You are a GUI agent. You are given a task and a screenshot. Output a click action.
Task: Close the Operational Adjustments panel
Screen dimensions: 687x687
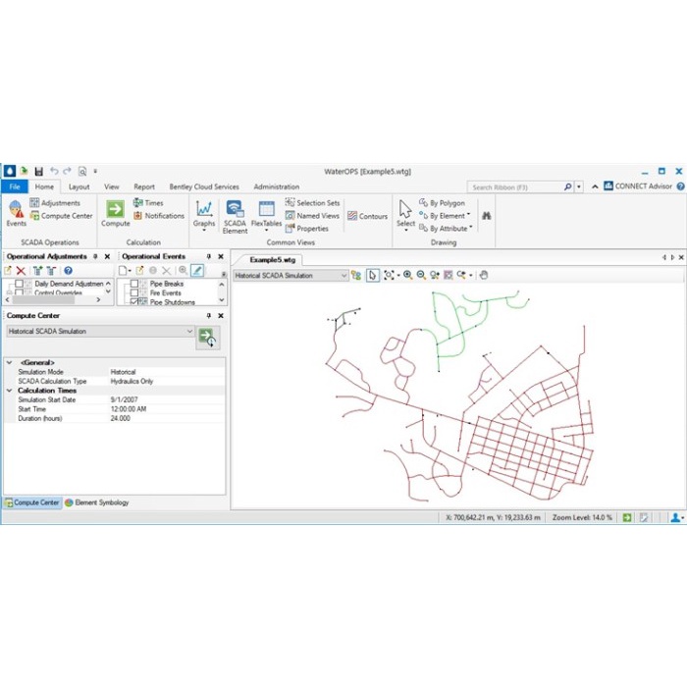[x=107, y=257]
